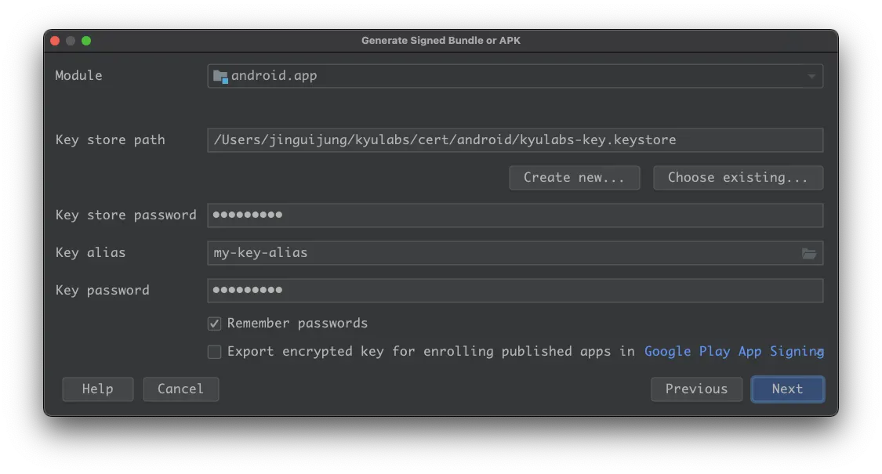Click the Create new... button

(574, 178)
